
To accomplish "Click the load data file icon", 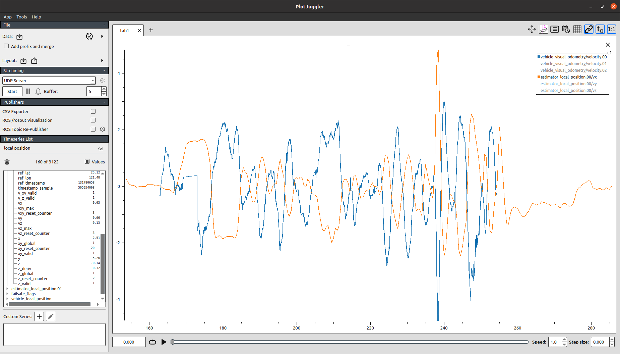I will pos(19,37).
